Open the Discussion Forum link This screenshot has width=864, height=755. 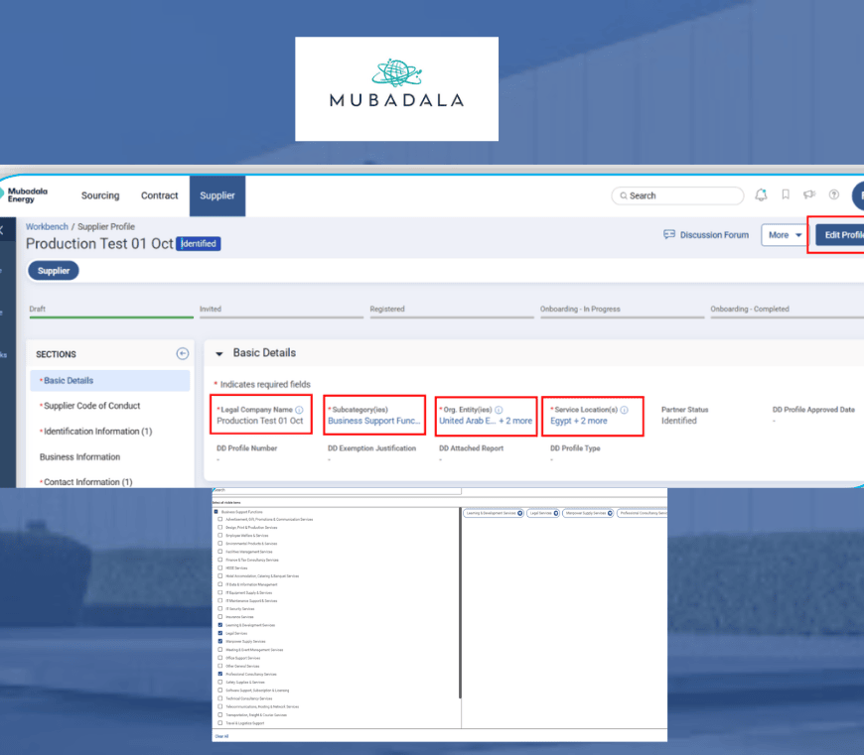(714, 235)
